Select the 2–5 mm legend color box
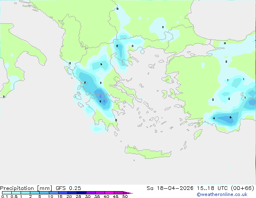This screenshot has height=198, width=256. 35,193
